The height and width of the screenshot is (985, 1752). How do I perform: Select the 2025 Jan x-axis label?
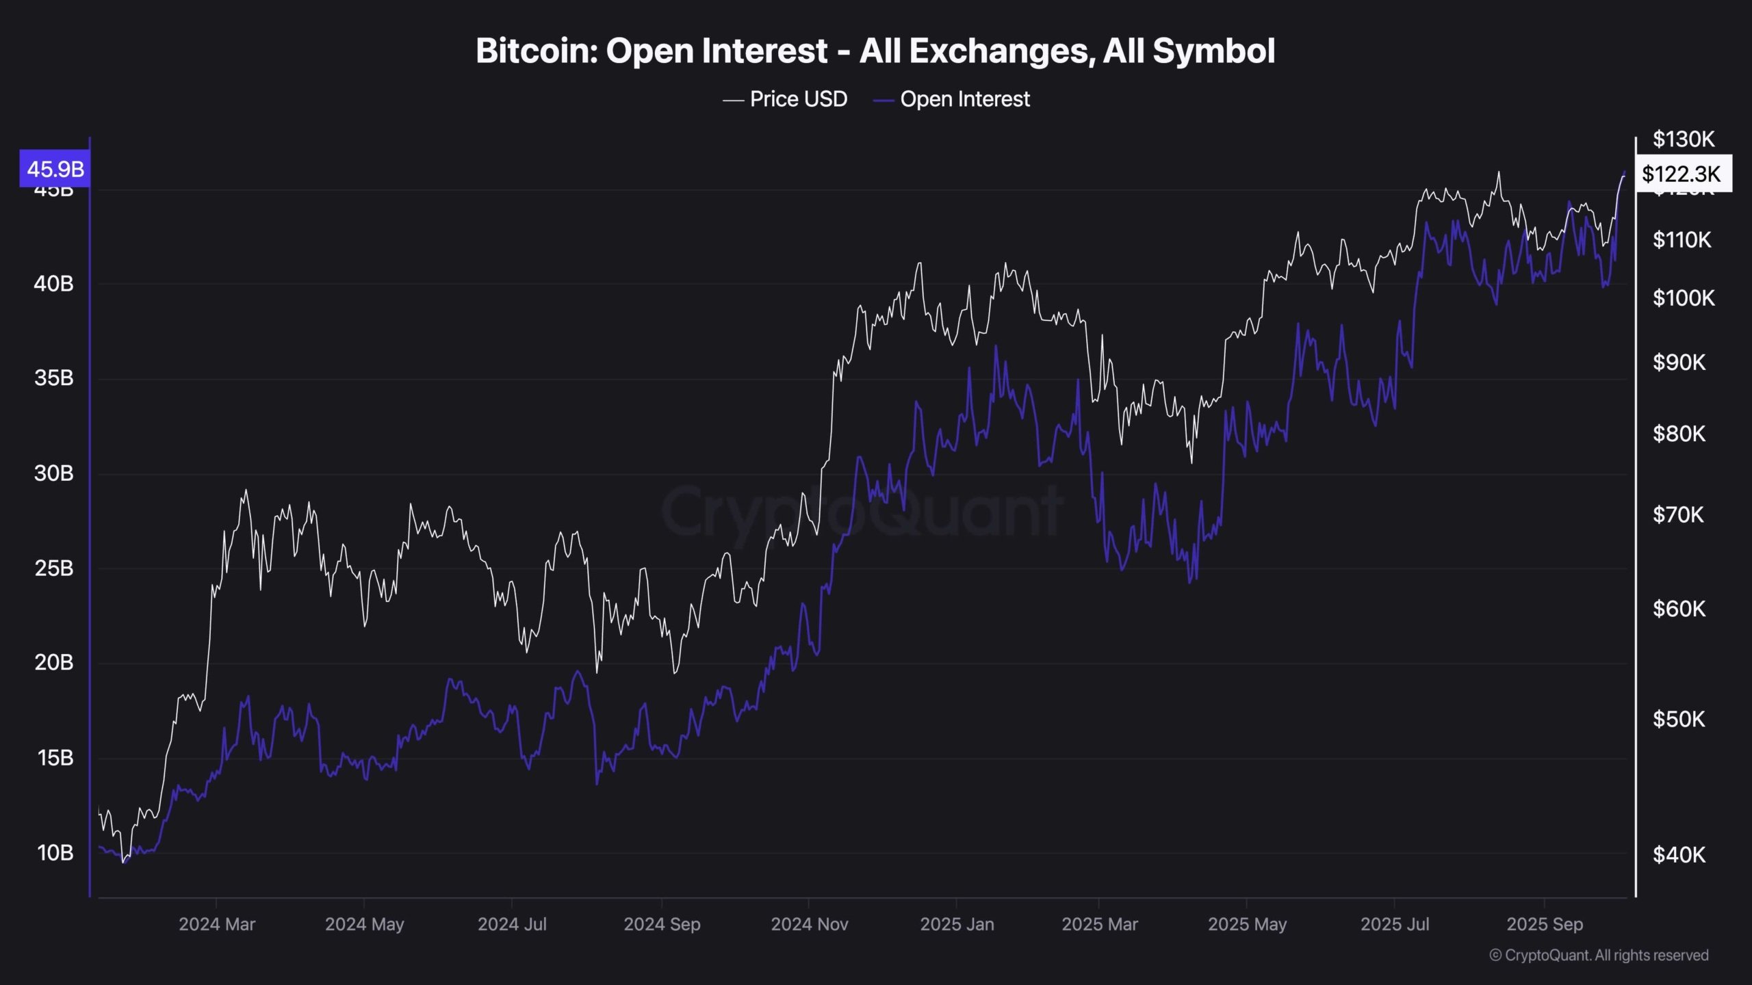(x=957, y=924)
